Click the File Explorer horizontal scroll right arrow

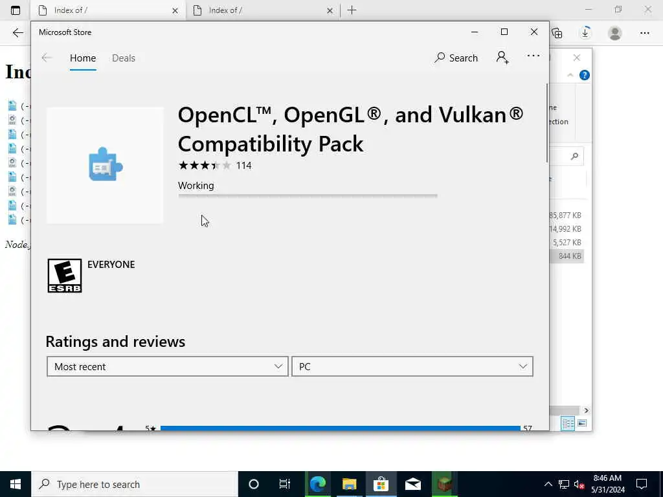[586, 410]
